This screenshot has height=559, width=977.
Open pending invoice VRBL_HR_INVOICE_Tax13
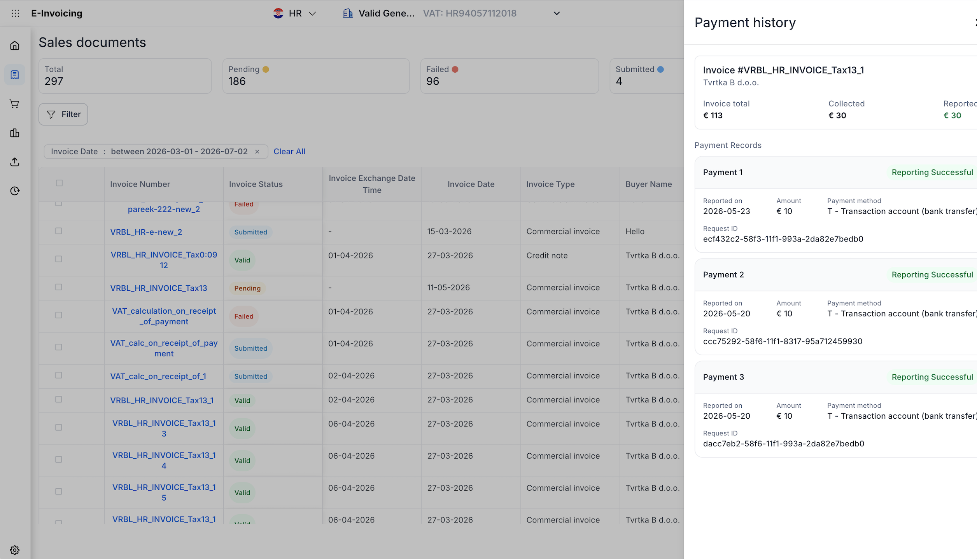point(158,288)
